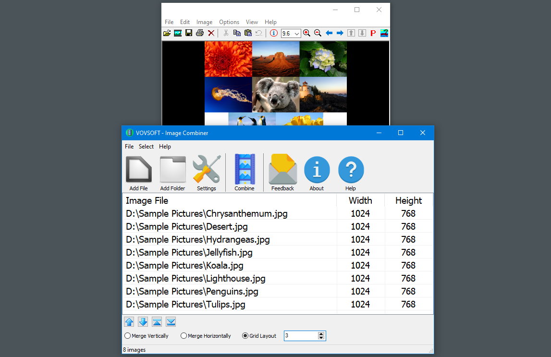Open the 9.6 zoom dropdown in the viewer
This screenshot has width=551, height=357.
tap(297, 33)
